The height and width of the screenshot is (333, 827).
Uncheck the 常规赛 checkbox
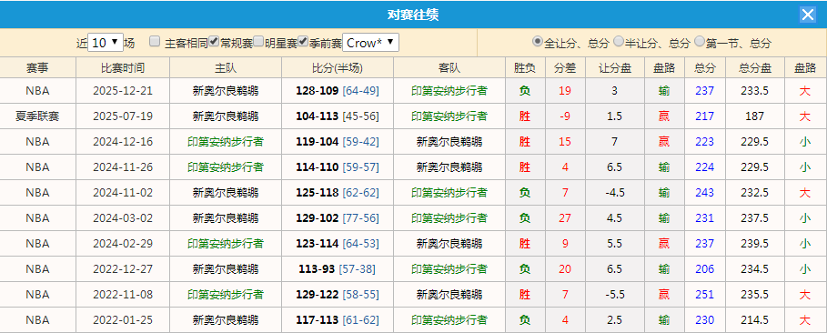214,41
